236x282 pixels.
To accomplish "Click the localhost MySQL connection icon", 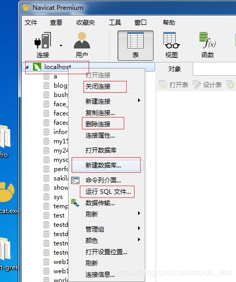I will click(x=37, y=67).
